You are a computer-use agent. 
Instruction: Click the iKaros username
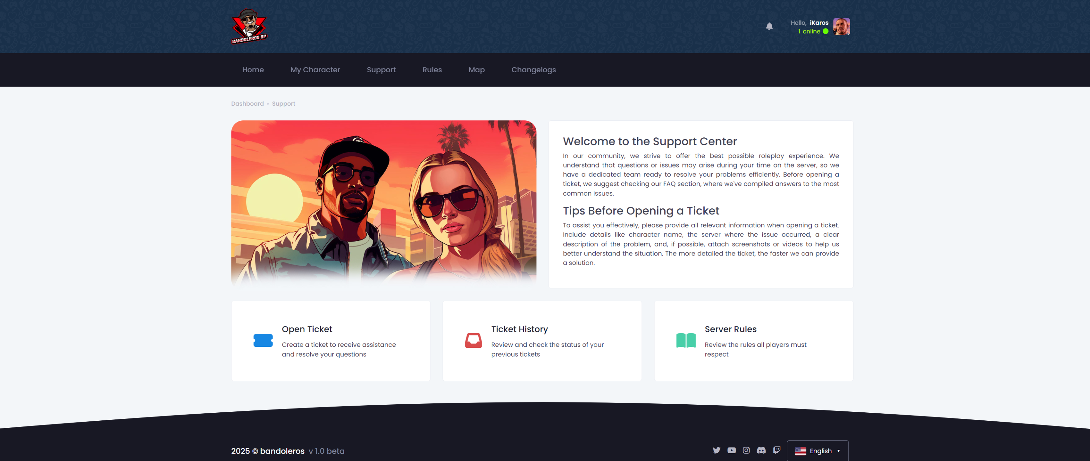(x=819, y=23)
